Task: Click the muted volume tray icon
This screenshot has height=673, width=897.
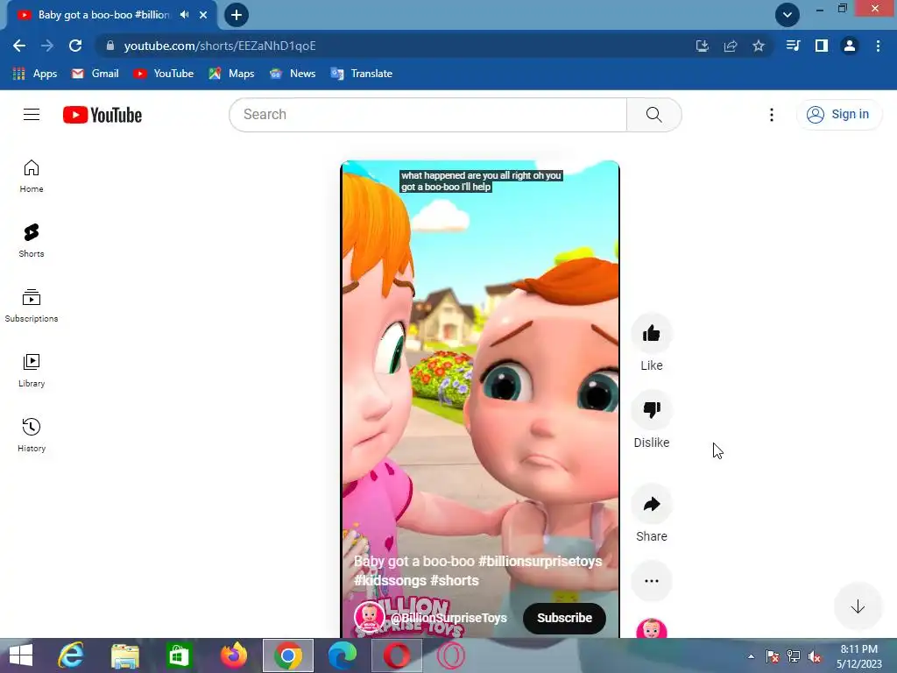Action: [815, 656]
